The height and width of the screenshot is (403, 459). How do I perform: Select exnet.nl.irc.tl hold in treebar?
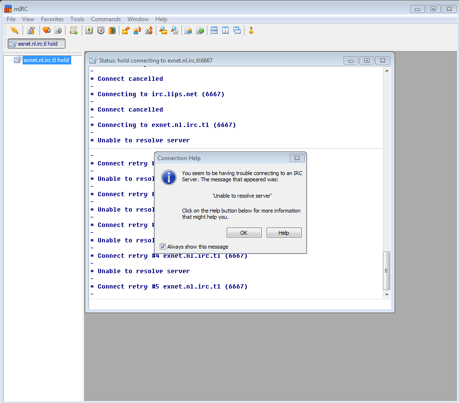pyautogui.click(x=46, y=60)
